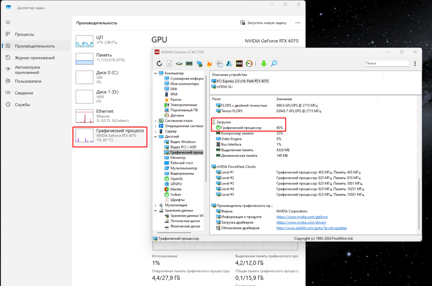Viewport: 432px width, 286px height.
Task: Select OpenGL tree item
Action: [174, 179]
